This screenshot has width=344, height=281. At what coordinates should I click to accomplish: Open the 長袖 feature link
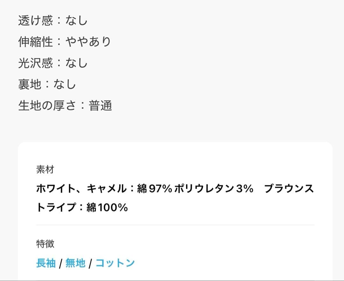46,263
